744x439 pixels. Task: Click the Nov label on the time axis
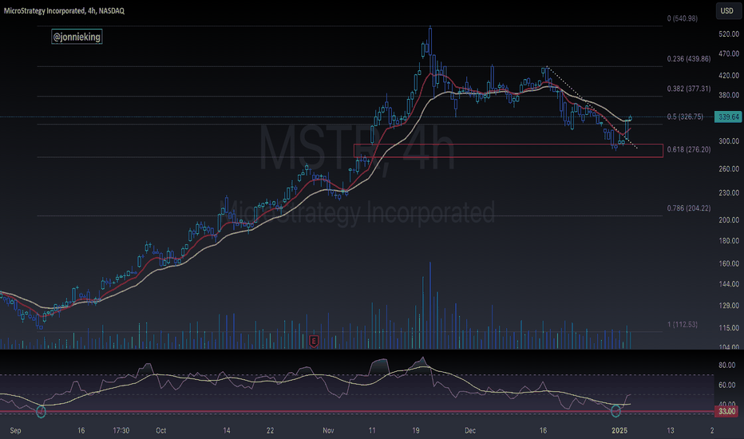pyautogui.click(x=328, y=431)
